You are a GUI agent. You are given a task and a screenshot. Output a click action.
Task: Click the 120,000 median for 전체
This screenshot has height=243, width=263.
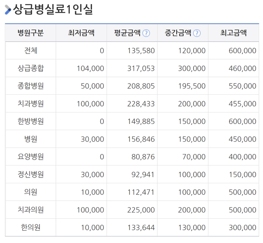192,51
